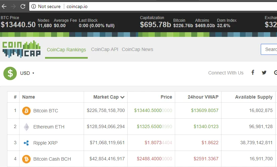The width and height of the screenshot is (277, 167).
Task: Open the Facebook social icon
Action: coord(253,72)
